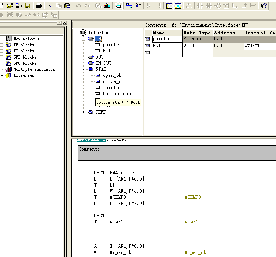This screenshot has width=276, height=257.
Task: Save block with floppy disk icon
Action: [x=28, y=6]
